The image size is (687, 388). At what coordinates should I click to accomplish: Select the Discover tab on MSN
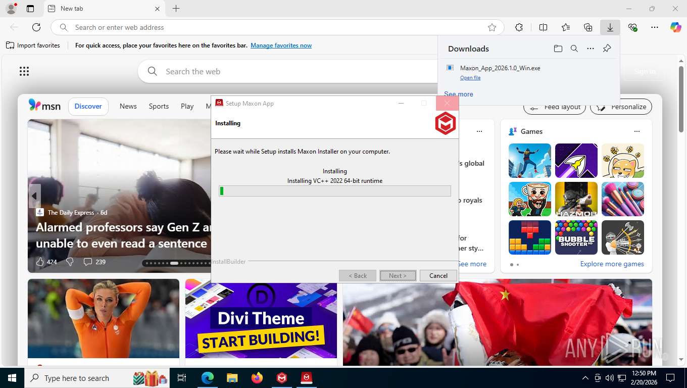pyautogui.click(x=88, y=106)
